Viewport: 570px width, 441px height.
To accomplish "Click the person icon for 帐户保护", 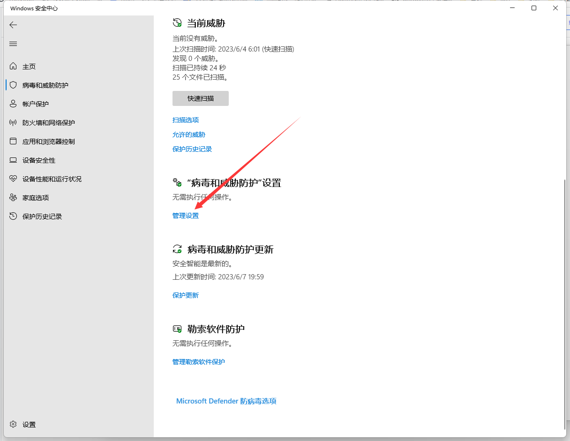I will click(x=13, y=104).
